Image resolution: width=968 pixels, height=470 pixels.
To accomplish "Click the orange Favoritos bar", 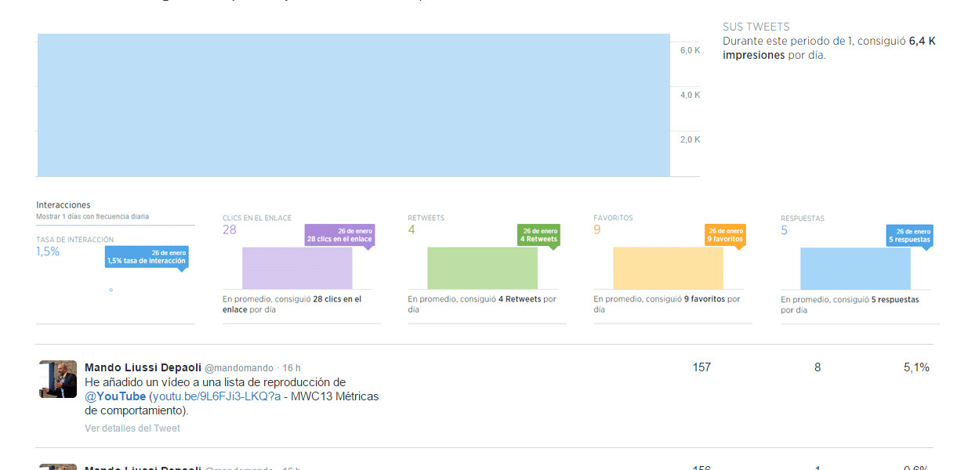I will [668, 269].
